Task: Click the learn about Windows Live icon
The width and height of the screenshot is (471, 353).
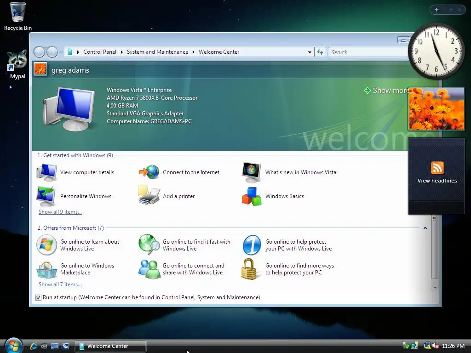Action: coord(46,245)
